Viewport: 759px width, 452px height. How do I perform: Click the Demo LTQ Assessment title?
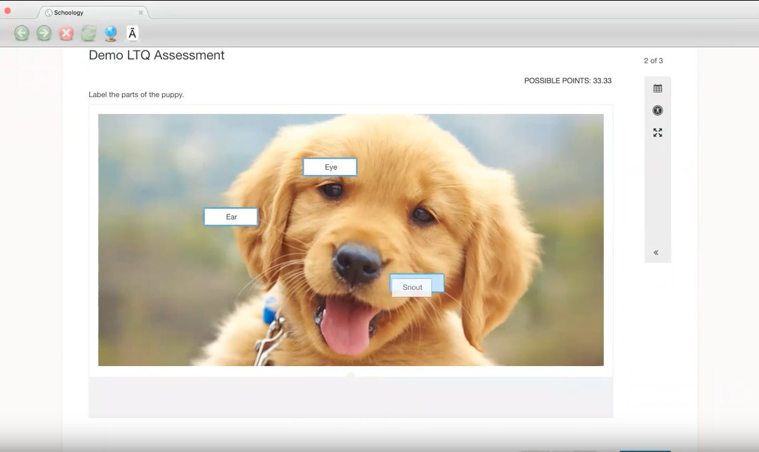[x=157, y=55]
